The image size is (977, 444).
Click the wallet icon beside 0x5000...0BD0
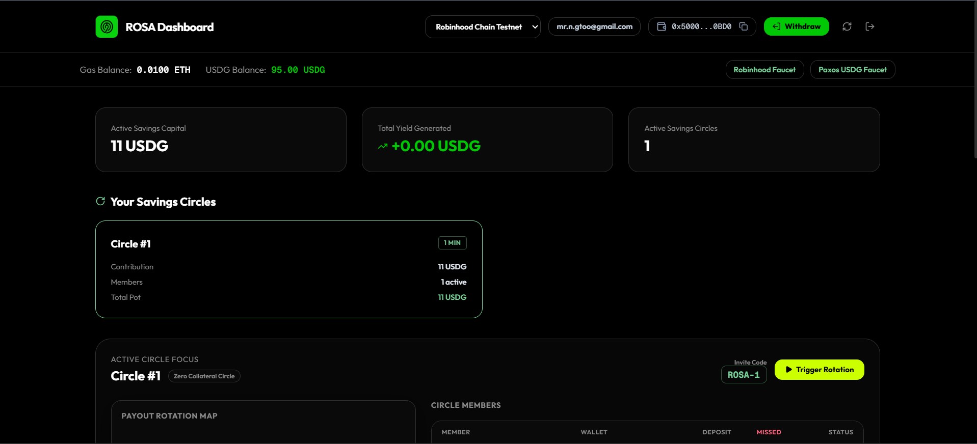[x=662, y=26]
